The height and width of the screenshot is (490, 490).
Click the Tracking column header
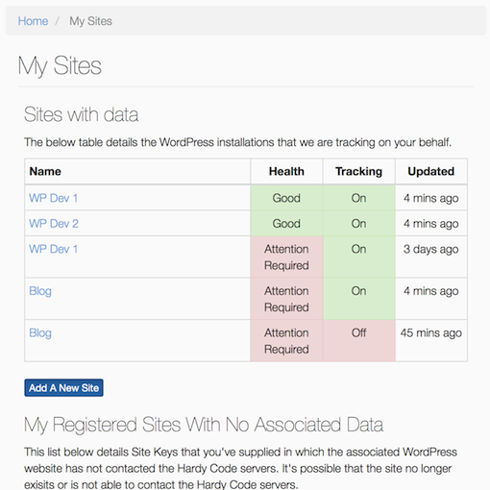[x=358, y=171]
